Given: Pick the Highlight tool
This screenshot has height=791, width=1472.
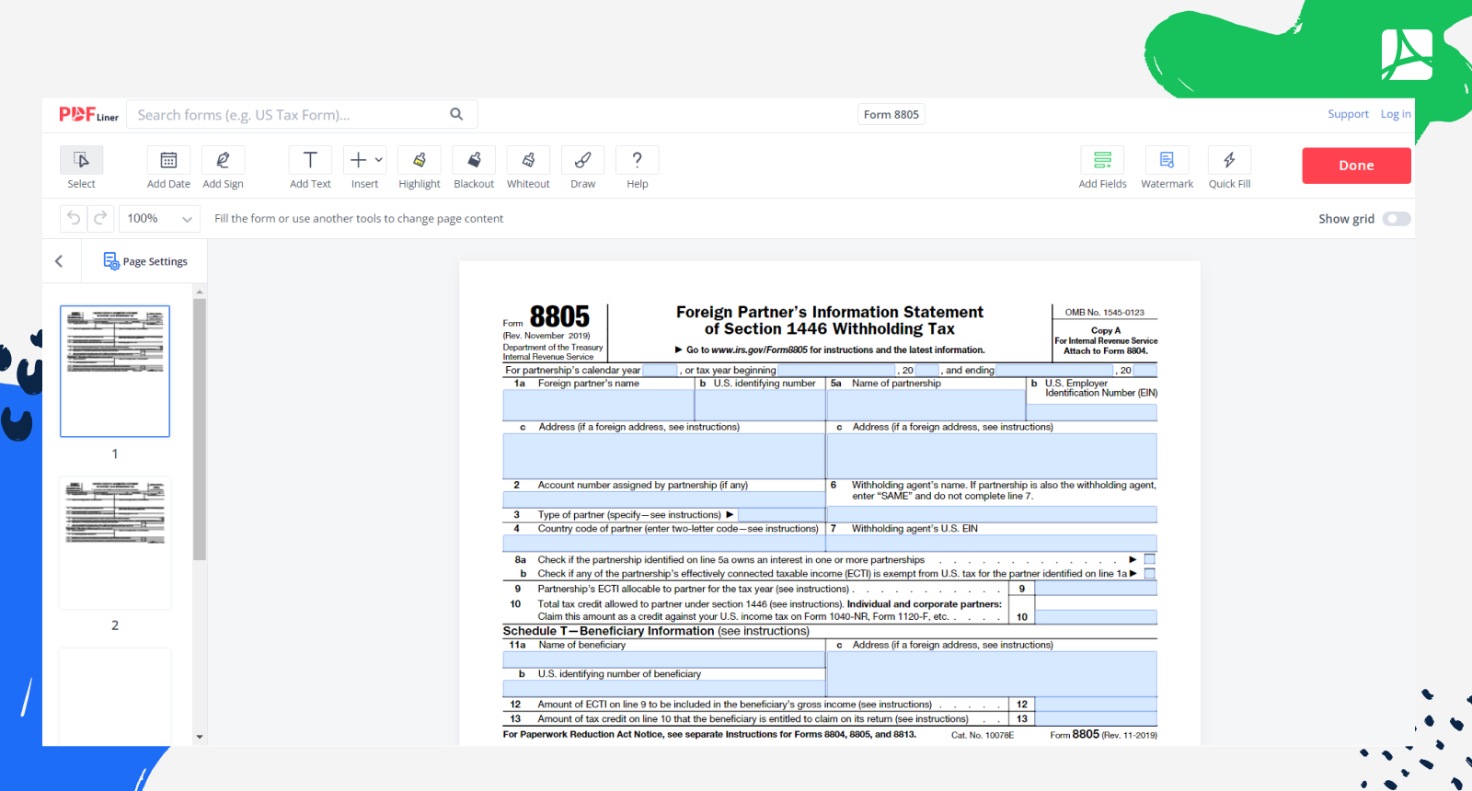Looking at the screenshot, I should (x=420, y=167).
